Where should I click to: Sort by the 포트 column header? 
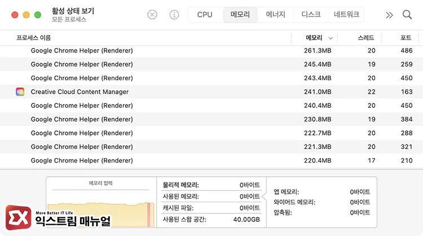406,38
